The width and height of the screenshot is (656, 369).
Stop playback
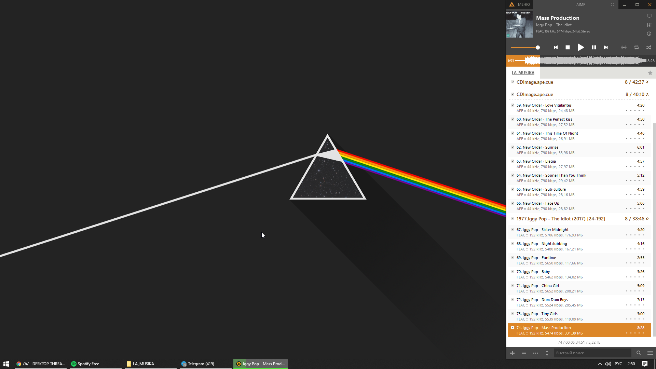point(568,47)
